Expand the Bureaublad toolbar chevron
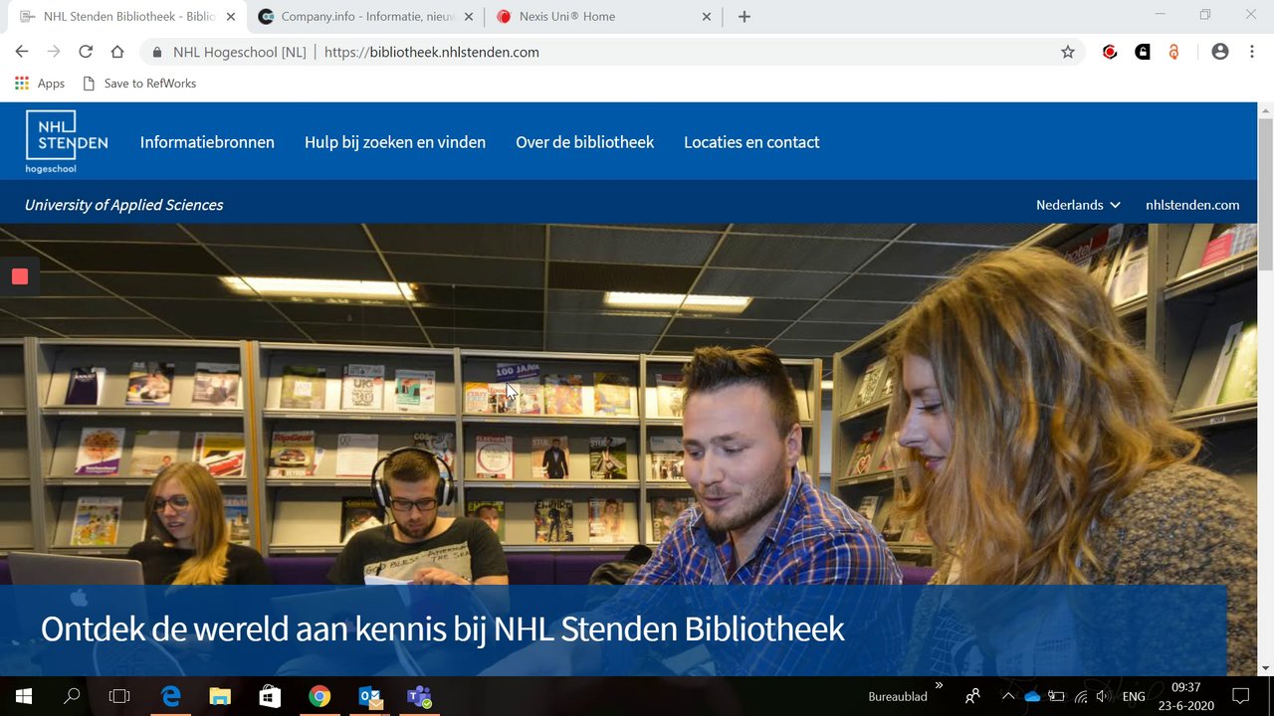The image size is (1274, 716). coord(939,685)
